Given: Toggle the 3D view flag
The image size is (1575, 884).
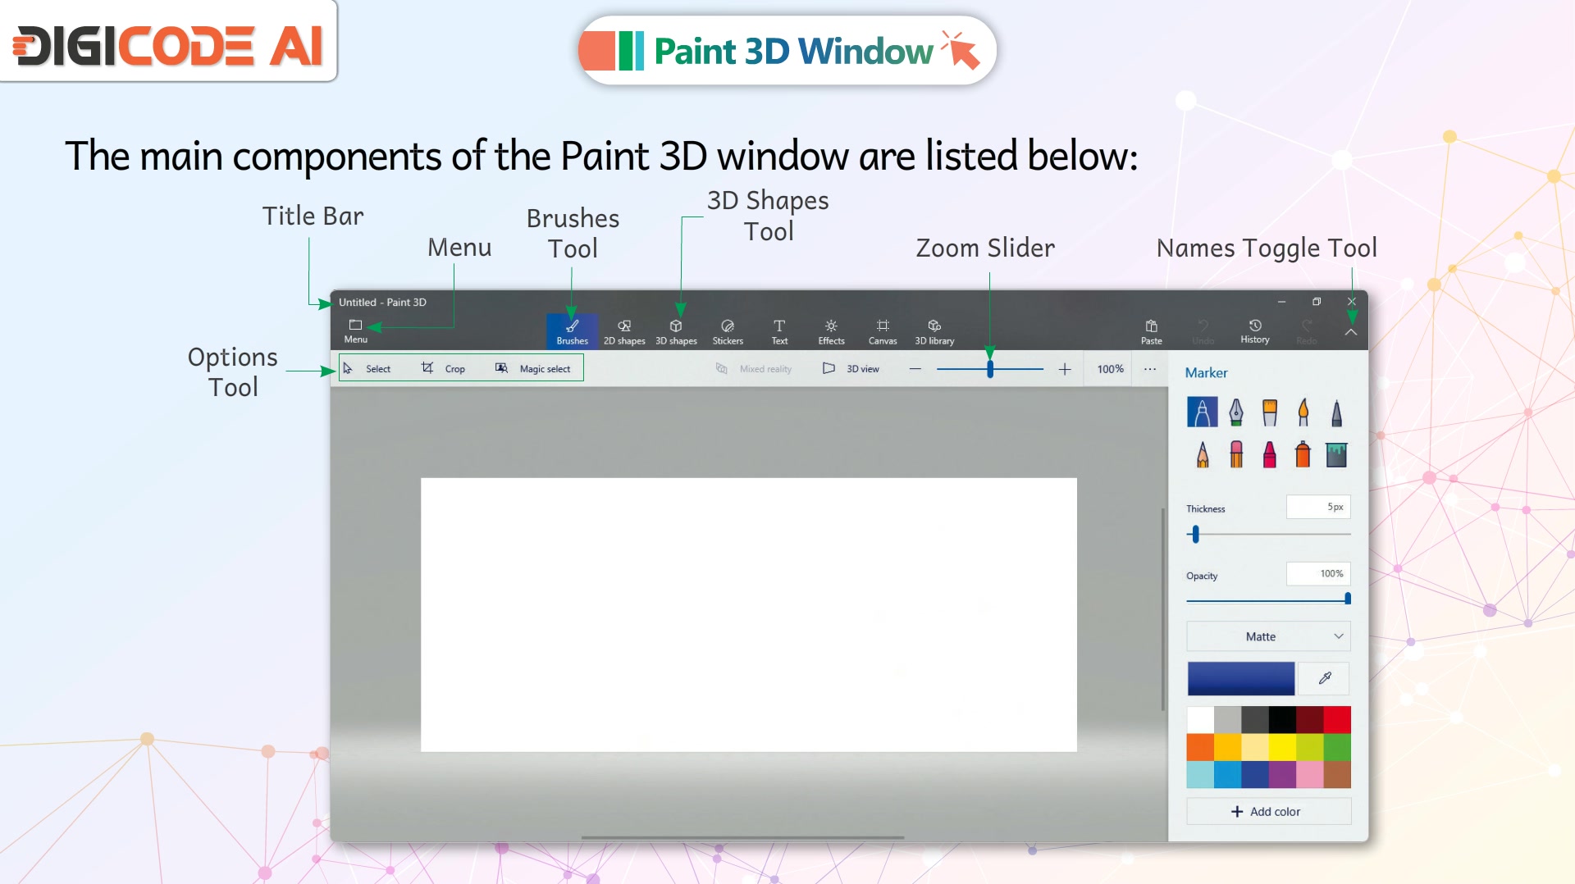Looking at the screenshot, I should pos(851,369).
